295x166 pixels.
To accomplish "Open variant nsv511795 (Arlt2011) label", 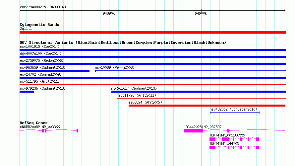I will click(40, 81).
